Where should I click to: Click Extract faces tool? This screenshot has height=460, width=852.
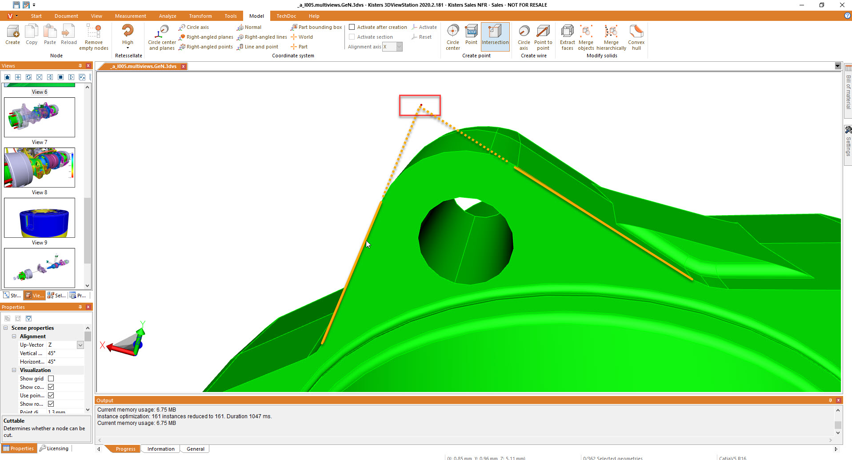pyautogui.click(x=568, y=37)
